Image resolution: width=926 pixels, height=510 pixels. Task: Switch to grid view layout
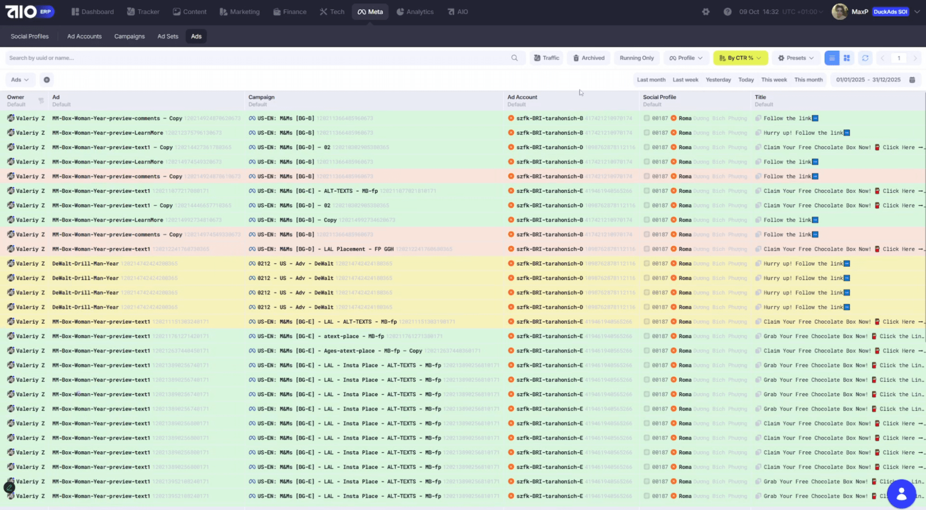click(x=847, y=58)
